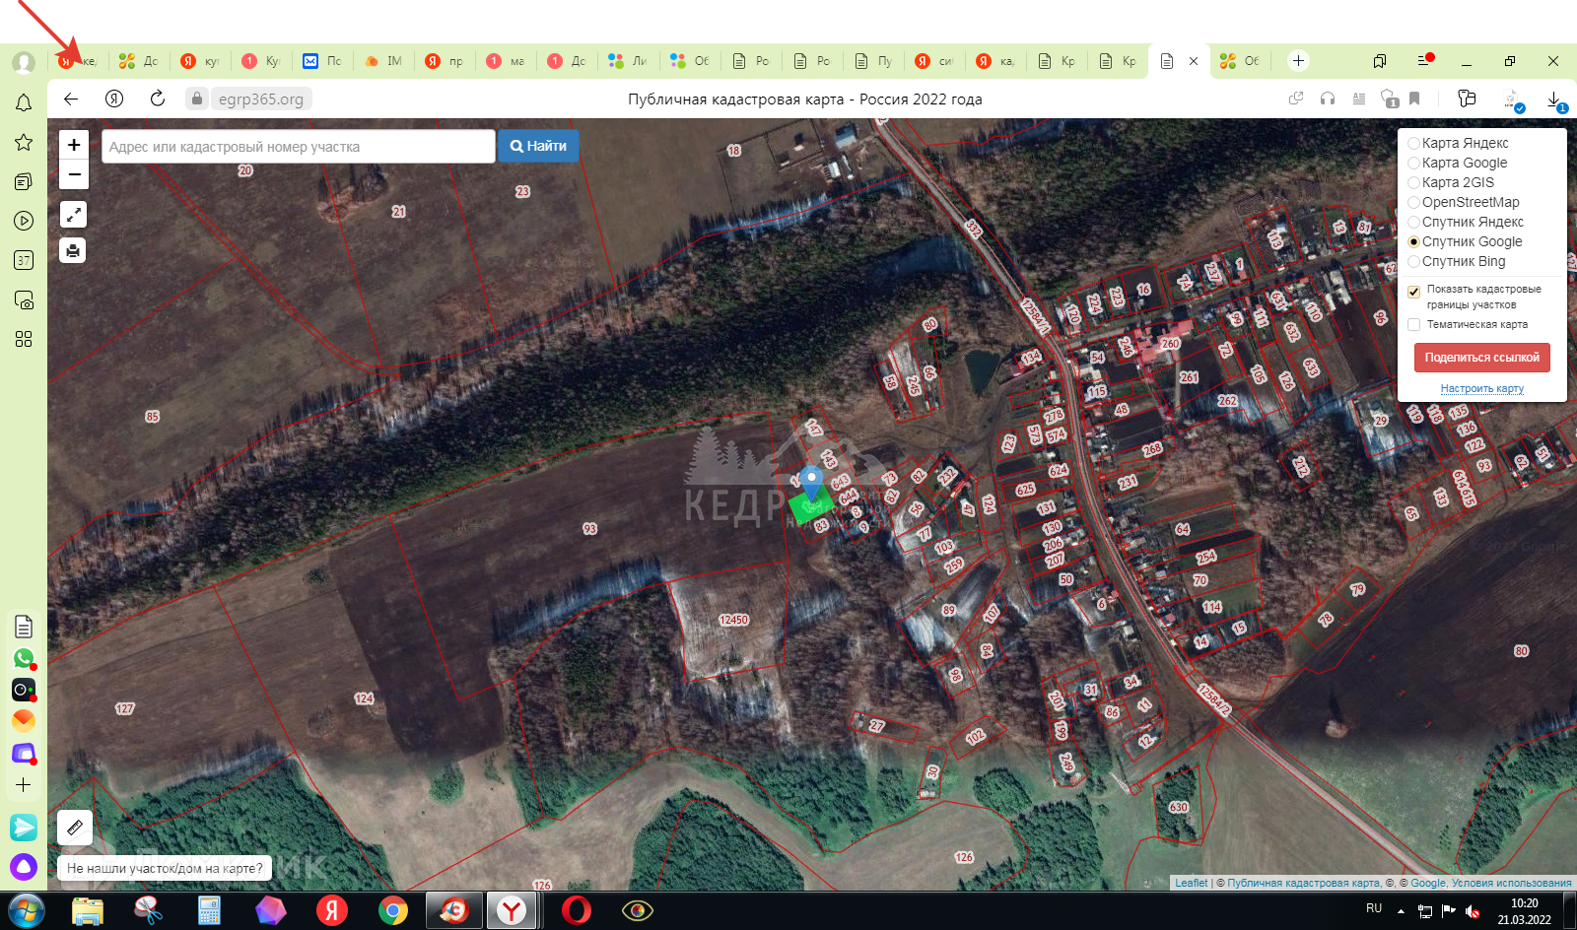Click the site security lock icon
1577x930 pixels.
coord(197,99)
